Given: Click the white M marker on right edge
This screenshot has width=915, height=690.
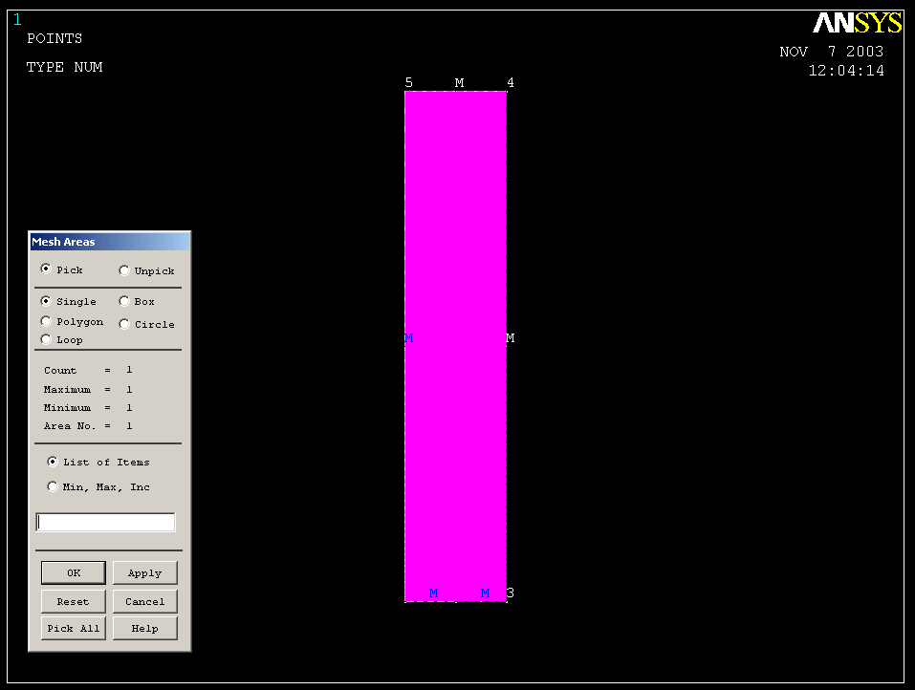Looking at the screenshot, I should click(x=510, y=337).
